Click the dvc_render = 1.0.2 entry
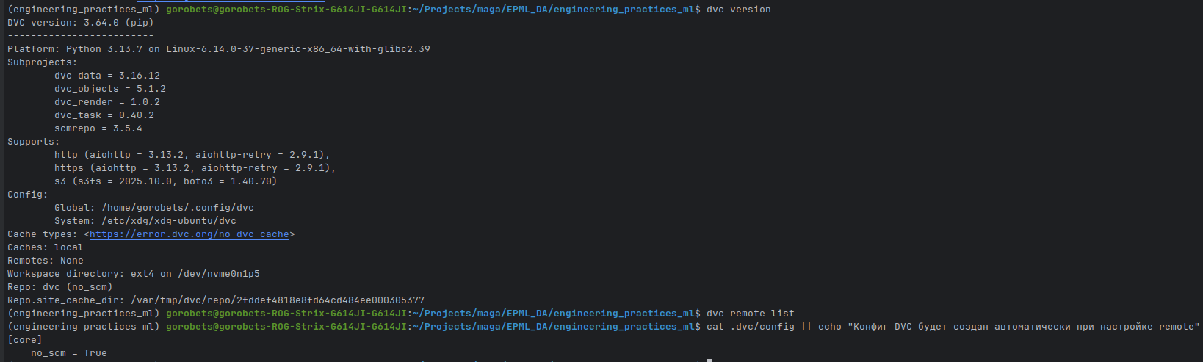The width and height of the screenshot is (1203, 362). (x=107, y=102)
